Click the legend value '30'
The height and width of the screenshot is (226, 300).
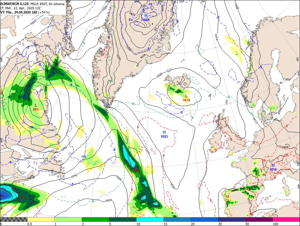(220, 224)
